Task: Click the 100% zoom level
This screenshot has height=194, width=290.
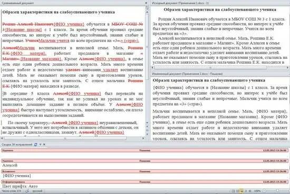Action: [x=257, y=191]
